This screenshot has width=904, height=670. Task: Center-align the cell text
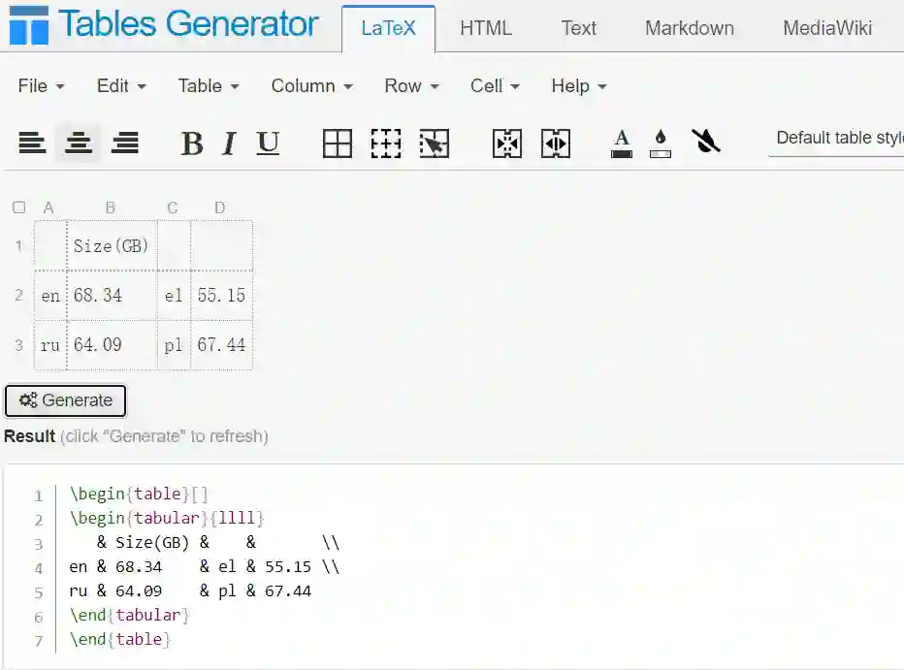coord(79,144)
